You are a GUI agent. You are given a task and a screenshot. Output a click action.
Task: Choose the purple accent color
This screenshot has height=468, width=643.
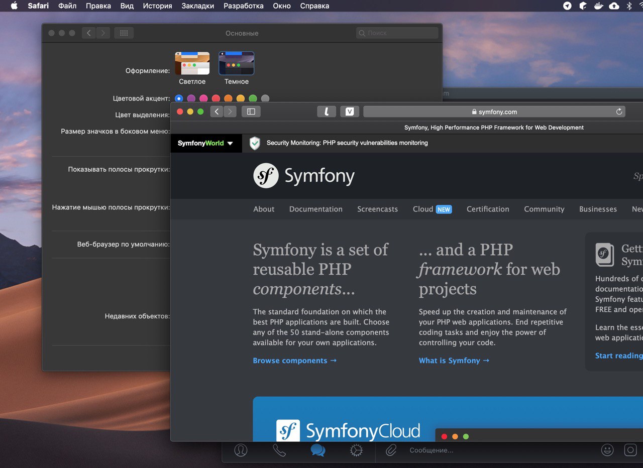191,98
